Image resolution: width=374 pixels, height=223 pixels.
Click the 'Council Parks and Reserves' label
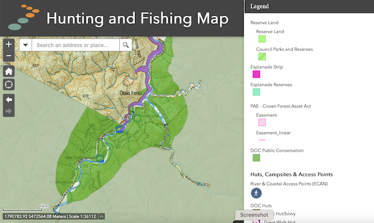(285, 49)
